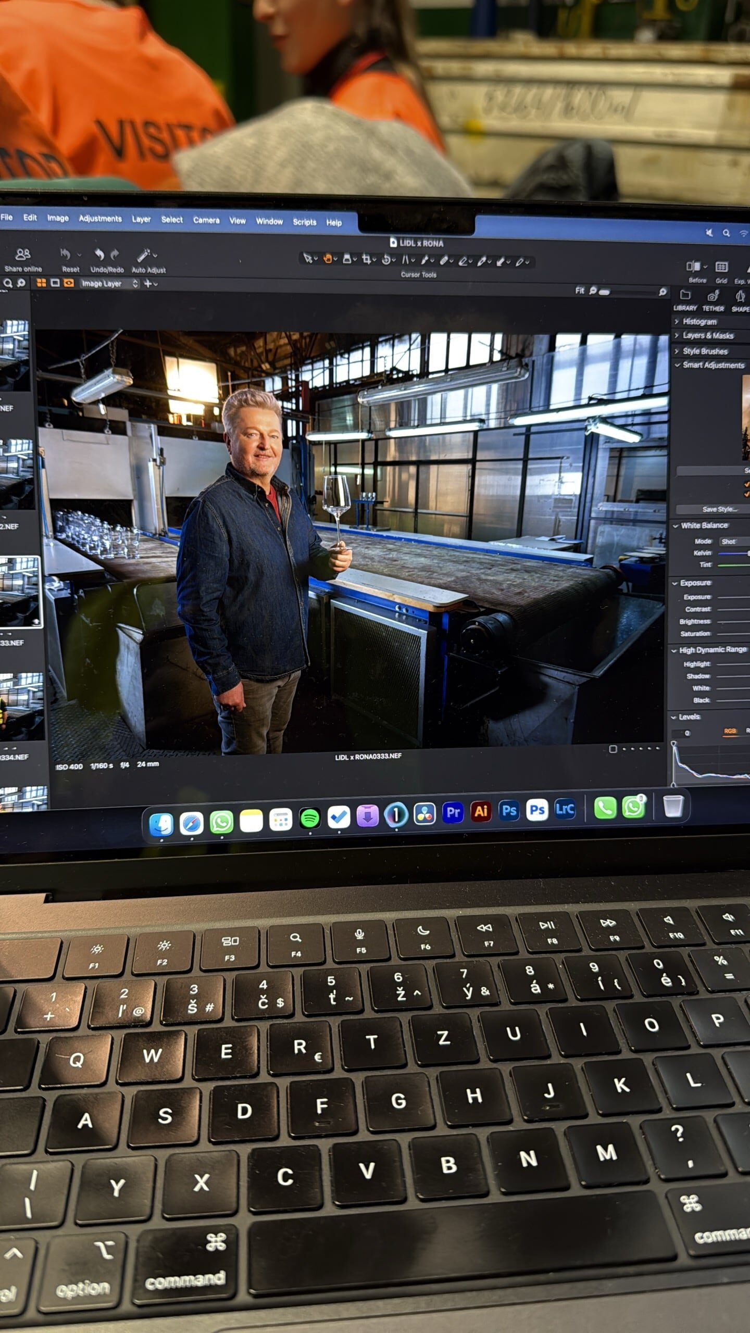
Task: Choose the Crop cursor tool
Action: 367,259
